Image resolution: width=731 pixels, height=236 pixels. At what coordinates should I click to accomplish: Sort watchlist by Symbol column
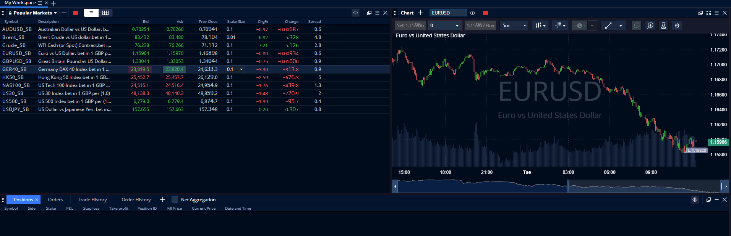tap(11, 22)
